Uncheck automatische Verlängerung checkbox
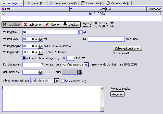Viewport: 163px width, 114px height. tap(24, 58)
